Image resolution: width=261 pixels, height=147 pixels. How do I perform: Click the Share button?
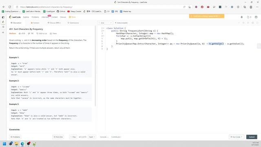pyautogui.click(x=53, y=33)
